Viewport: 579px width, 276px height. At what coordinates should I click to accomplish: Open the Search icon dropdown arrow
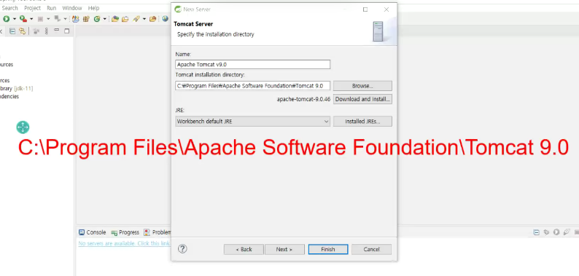tap(144, 19)
